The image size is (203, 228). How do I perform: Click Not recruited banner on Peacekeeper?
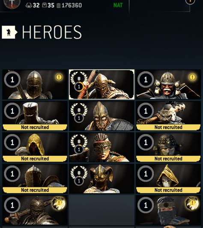(x=35, y=159)
